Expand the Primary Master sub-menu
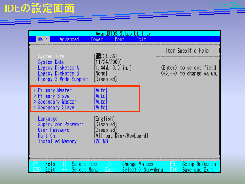The width and height of the screenshot is (245, 184). 54,90
